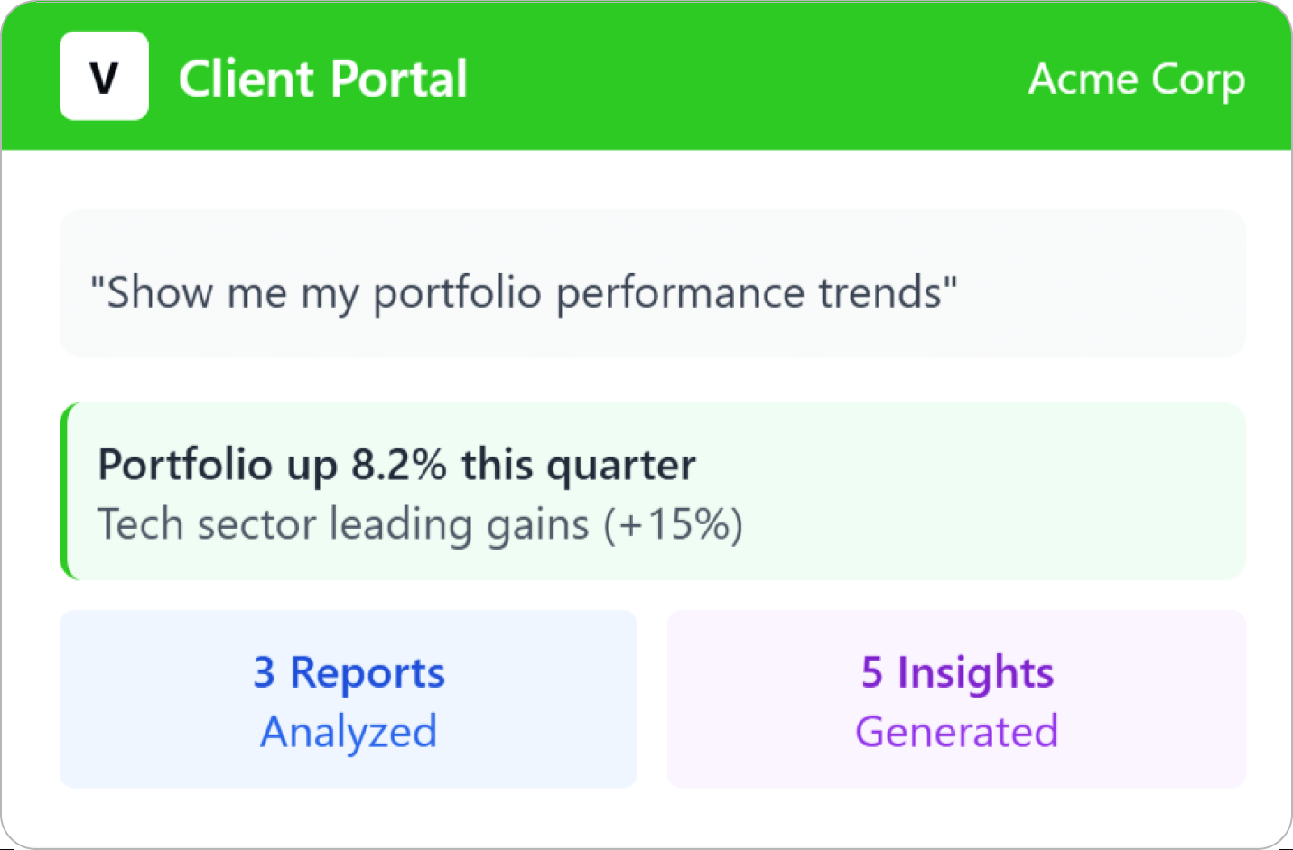Screen dimensions: 1293x850
Task: Click the word "Portal" in the header
Action: click(398, 79)
